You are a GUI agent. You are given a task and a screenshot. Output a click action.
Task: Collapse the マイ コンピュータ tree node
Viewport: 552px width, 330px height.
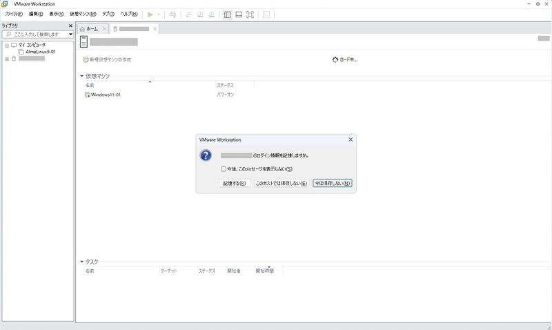coord(7,46)
